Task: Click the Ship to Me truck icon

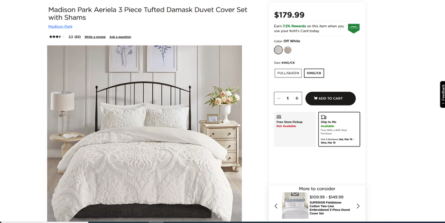Action: (324, 117)
